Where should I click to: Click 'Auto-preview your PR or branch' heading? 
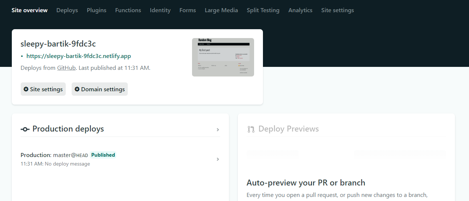(x=306, y=183)
